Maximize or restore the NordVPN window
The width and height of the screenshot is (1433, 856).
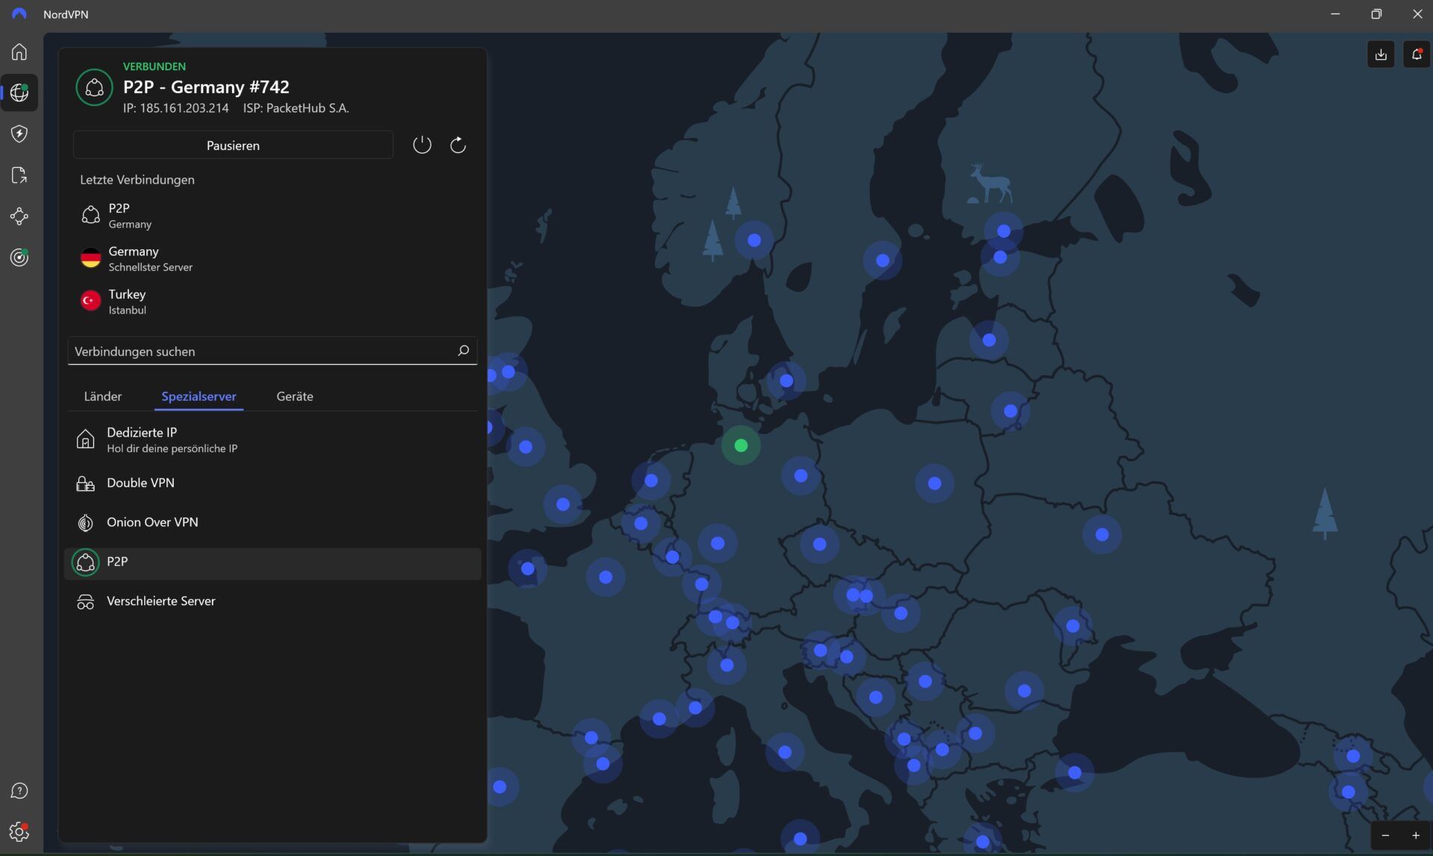(x=1376, y=14)
